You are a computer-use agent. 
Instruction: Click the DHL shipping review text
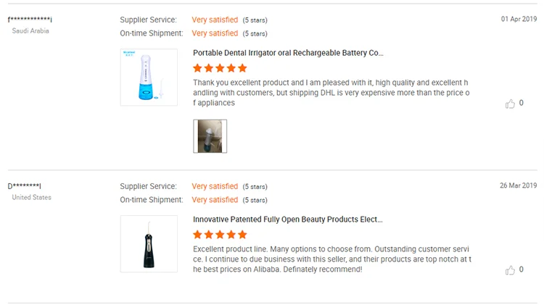[331, 93]
